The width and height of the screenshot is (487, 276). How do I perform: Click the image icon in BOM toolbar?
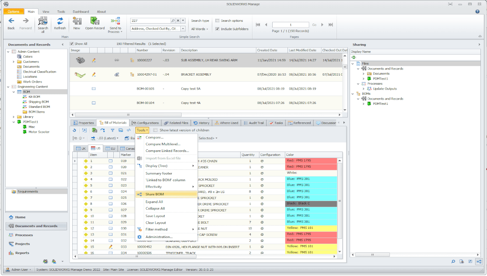(121, 130)
